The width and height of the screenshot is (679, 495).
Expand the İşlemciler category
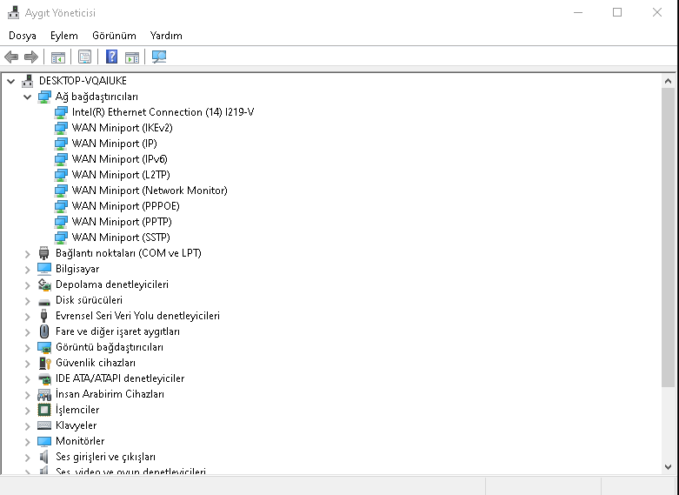27,410
